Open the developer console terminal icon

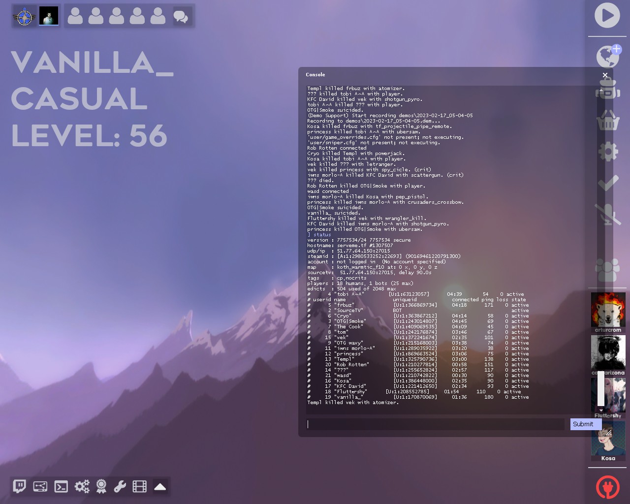point(61,487)
